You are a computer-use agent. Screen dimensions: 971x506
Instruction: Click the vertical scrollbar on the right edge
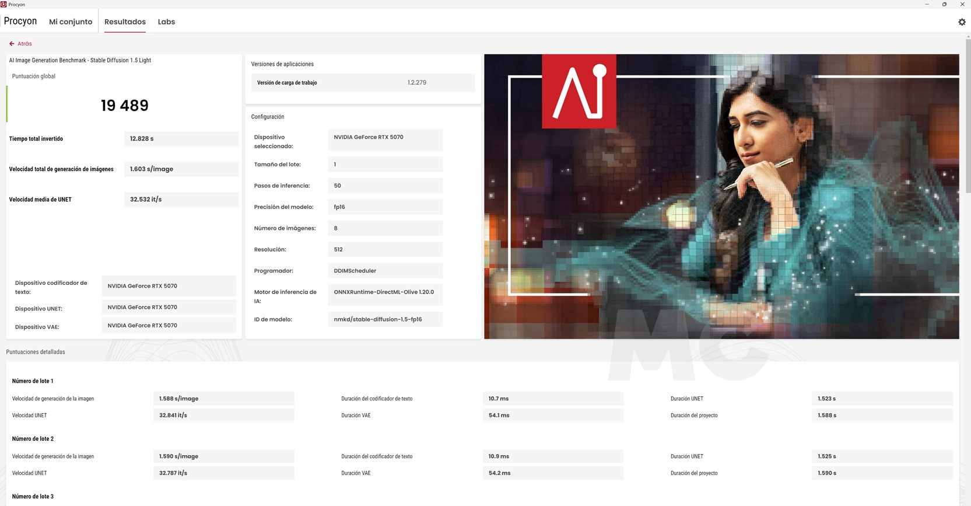point(968,116)
